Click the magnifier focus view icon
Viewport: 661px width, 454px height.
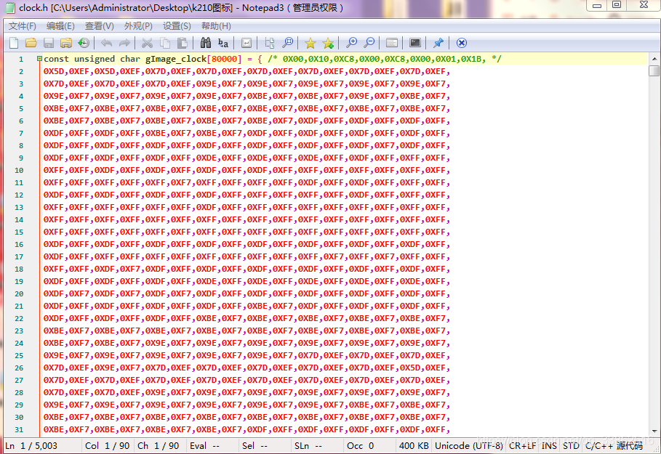[287, 43]
